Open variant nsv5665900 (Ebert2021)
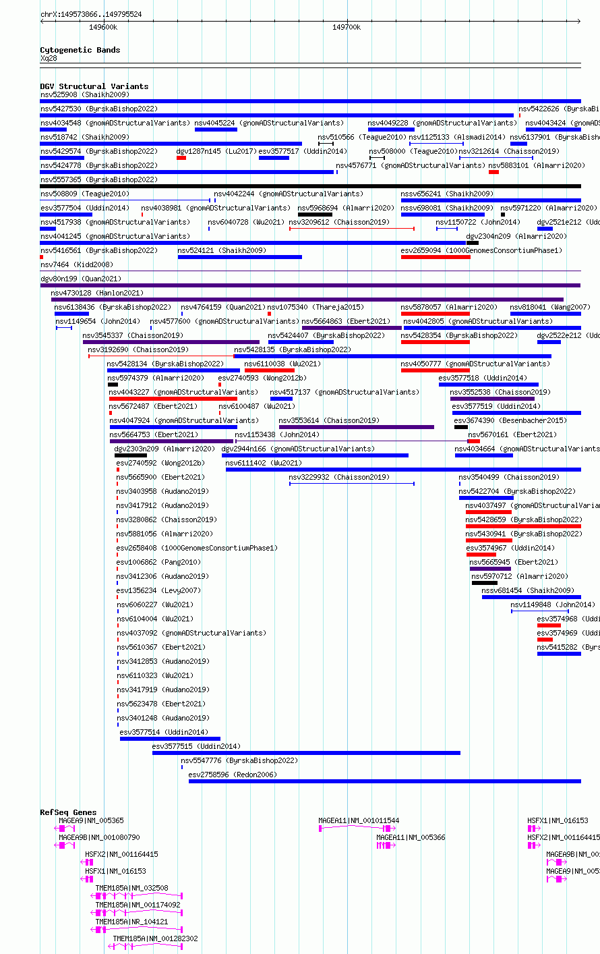 point(160,477)
